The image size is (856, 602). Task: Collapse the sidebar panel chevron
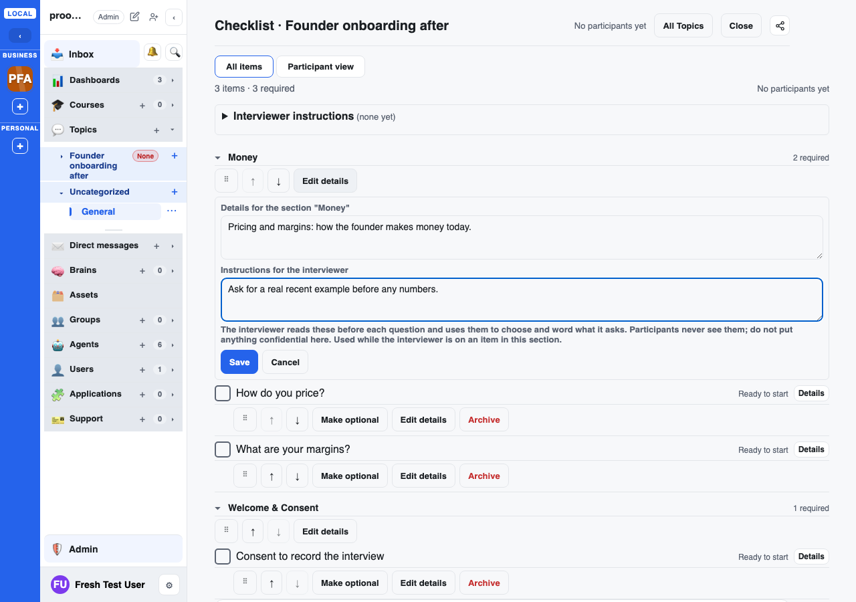174,17
